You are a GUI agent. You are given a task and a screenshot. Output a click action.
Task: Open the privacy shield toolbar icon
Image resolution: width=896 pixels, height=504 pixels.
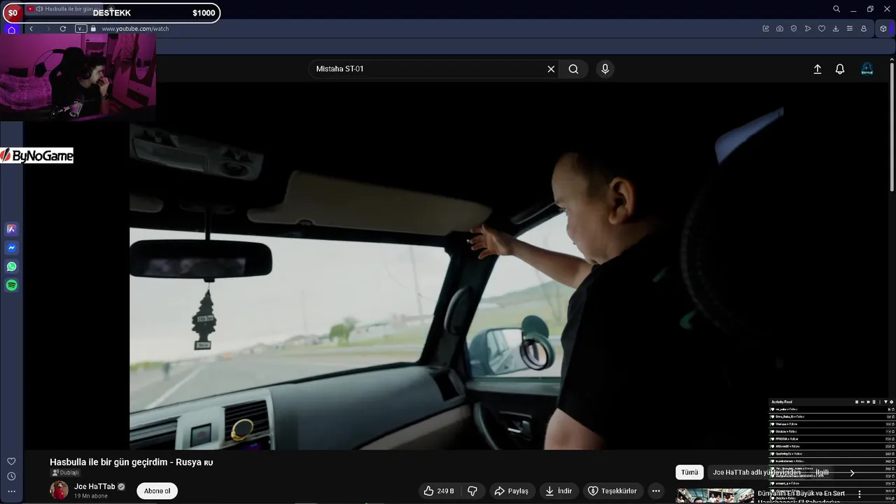pos(794,29)
